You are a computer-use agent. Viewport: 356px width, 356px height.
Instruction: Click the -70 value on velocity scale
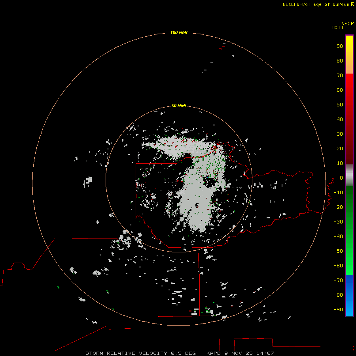tap(338, 280)
